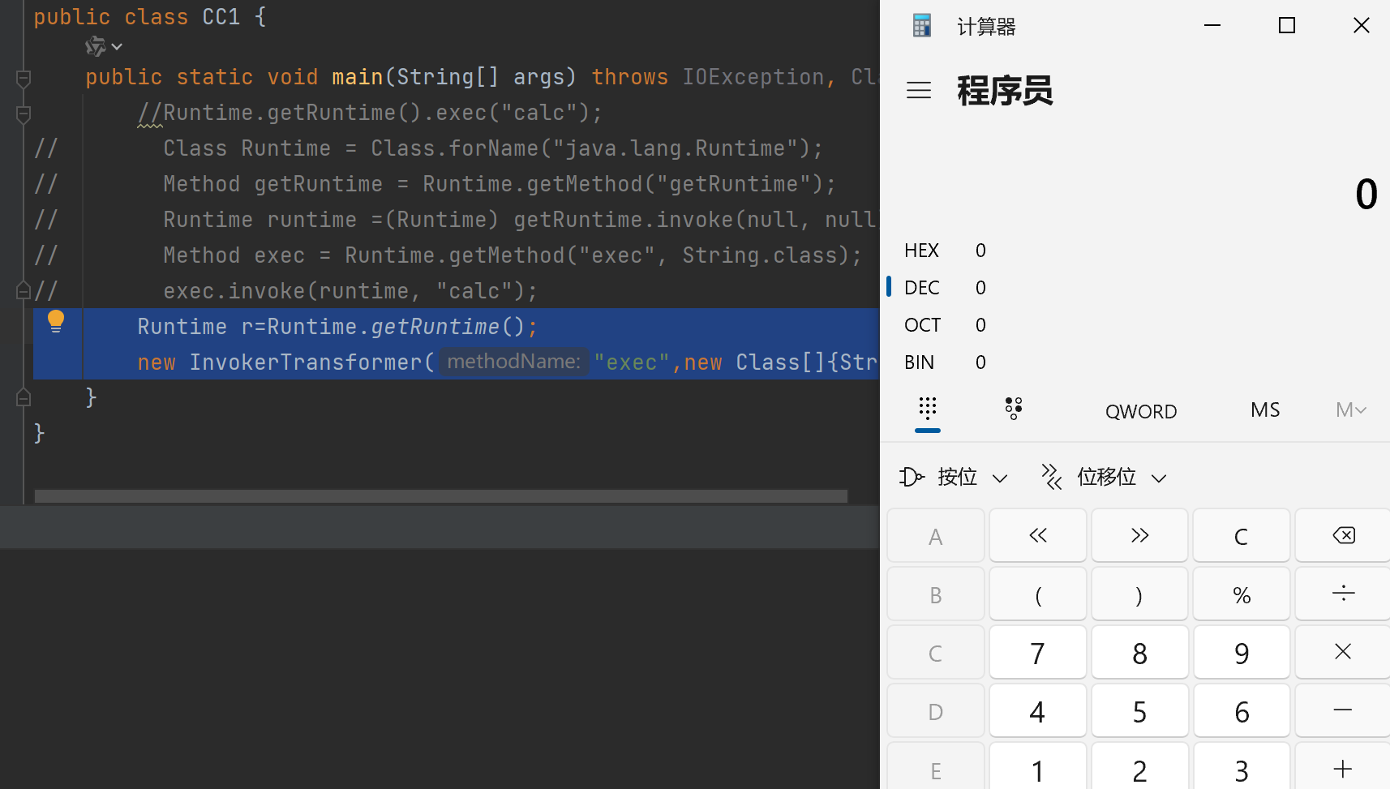Click the hex digit C key in the left column
The height and width of the screenshot is (789, 1390).
click(x=936, y=653)
